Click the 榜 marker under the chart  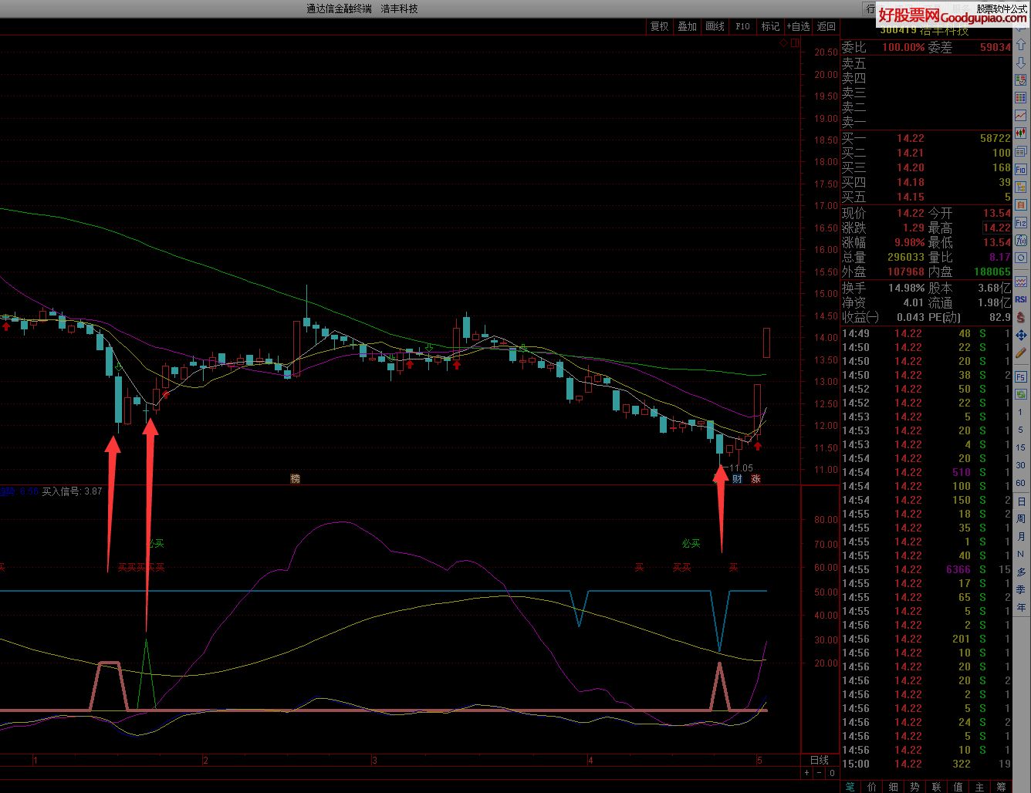coord(295,479)
